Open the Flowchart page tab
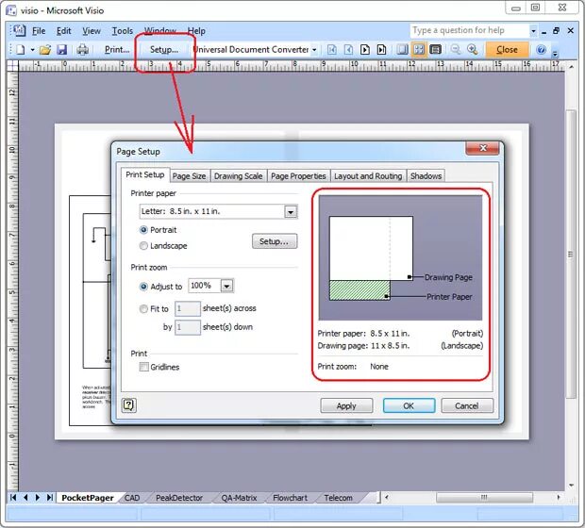 pos(291,498)
